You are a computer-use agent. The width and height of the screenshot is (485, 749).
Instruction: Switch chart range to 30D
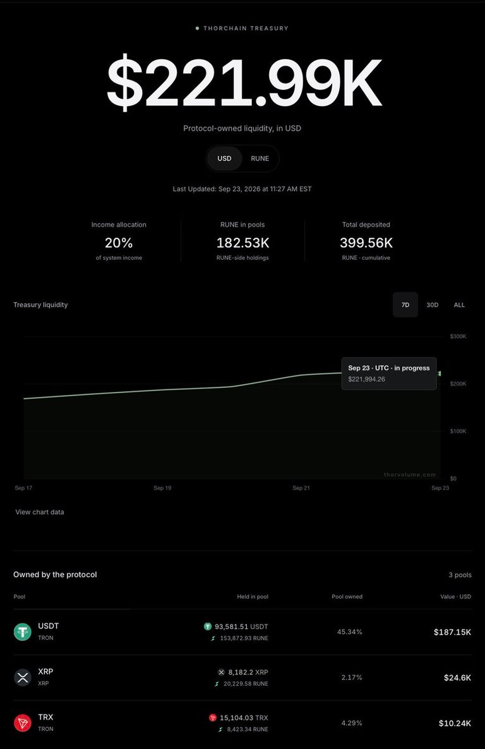(433, 305)
